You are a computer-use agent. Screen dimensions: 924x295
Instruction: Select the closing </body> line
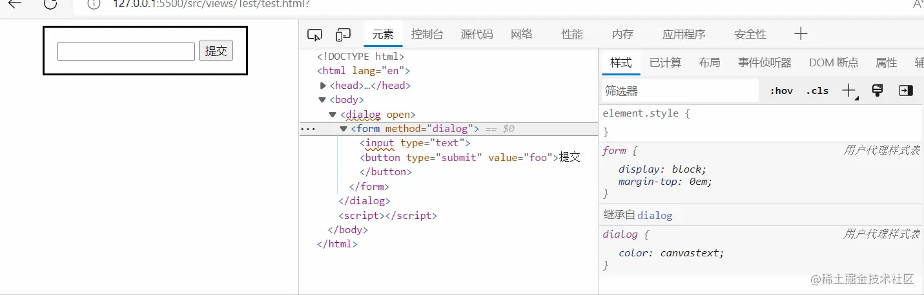(347, 230)
